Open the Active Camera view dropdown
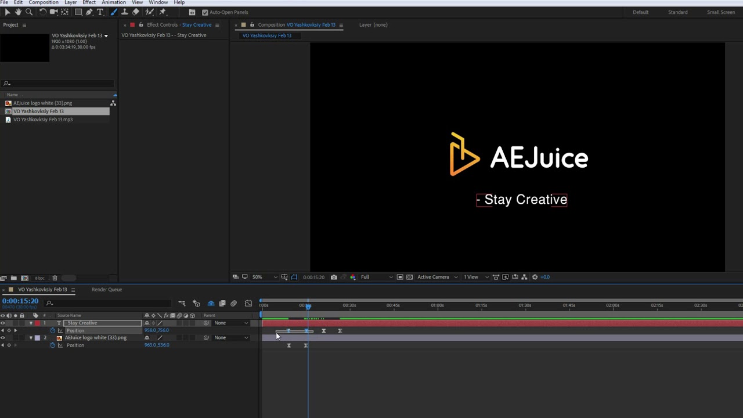743x418 pixels. (437, 277)
